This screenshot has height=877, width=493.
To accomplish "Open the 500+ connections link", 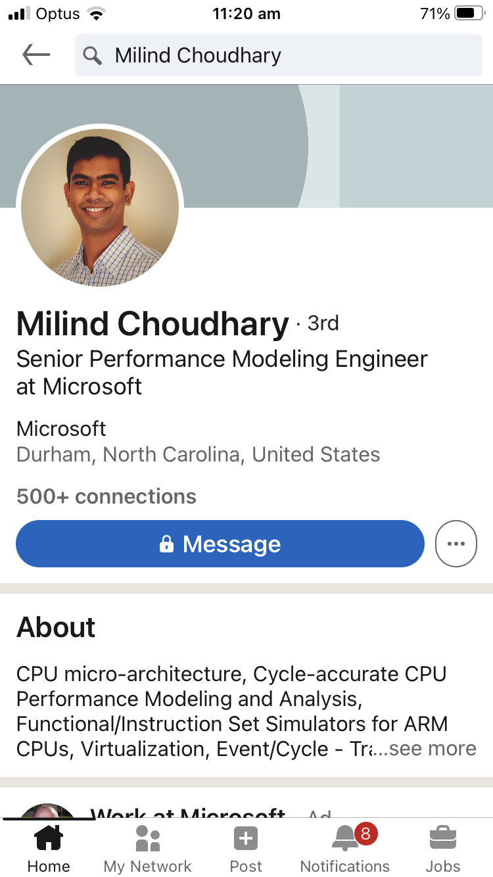I will point(106,496).
